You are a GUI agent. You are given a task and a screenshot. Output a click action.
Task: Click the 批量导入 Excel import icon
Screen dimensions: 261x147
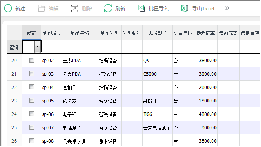[x=141, y=8]
